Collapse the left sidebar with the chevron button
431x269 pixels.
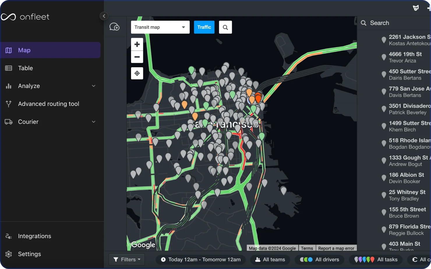[104, 16]
